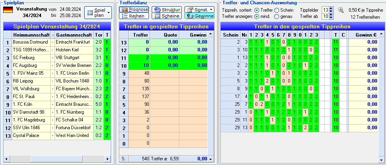Click the zoom magnifier with plus sign
386x165 pixels.
[341, 10]
